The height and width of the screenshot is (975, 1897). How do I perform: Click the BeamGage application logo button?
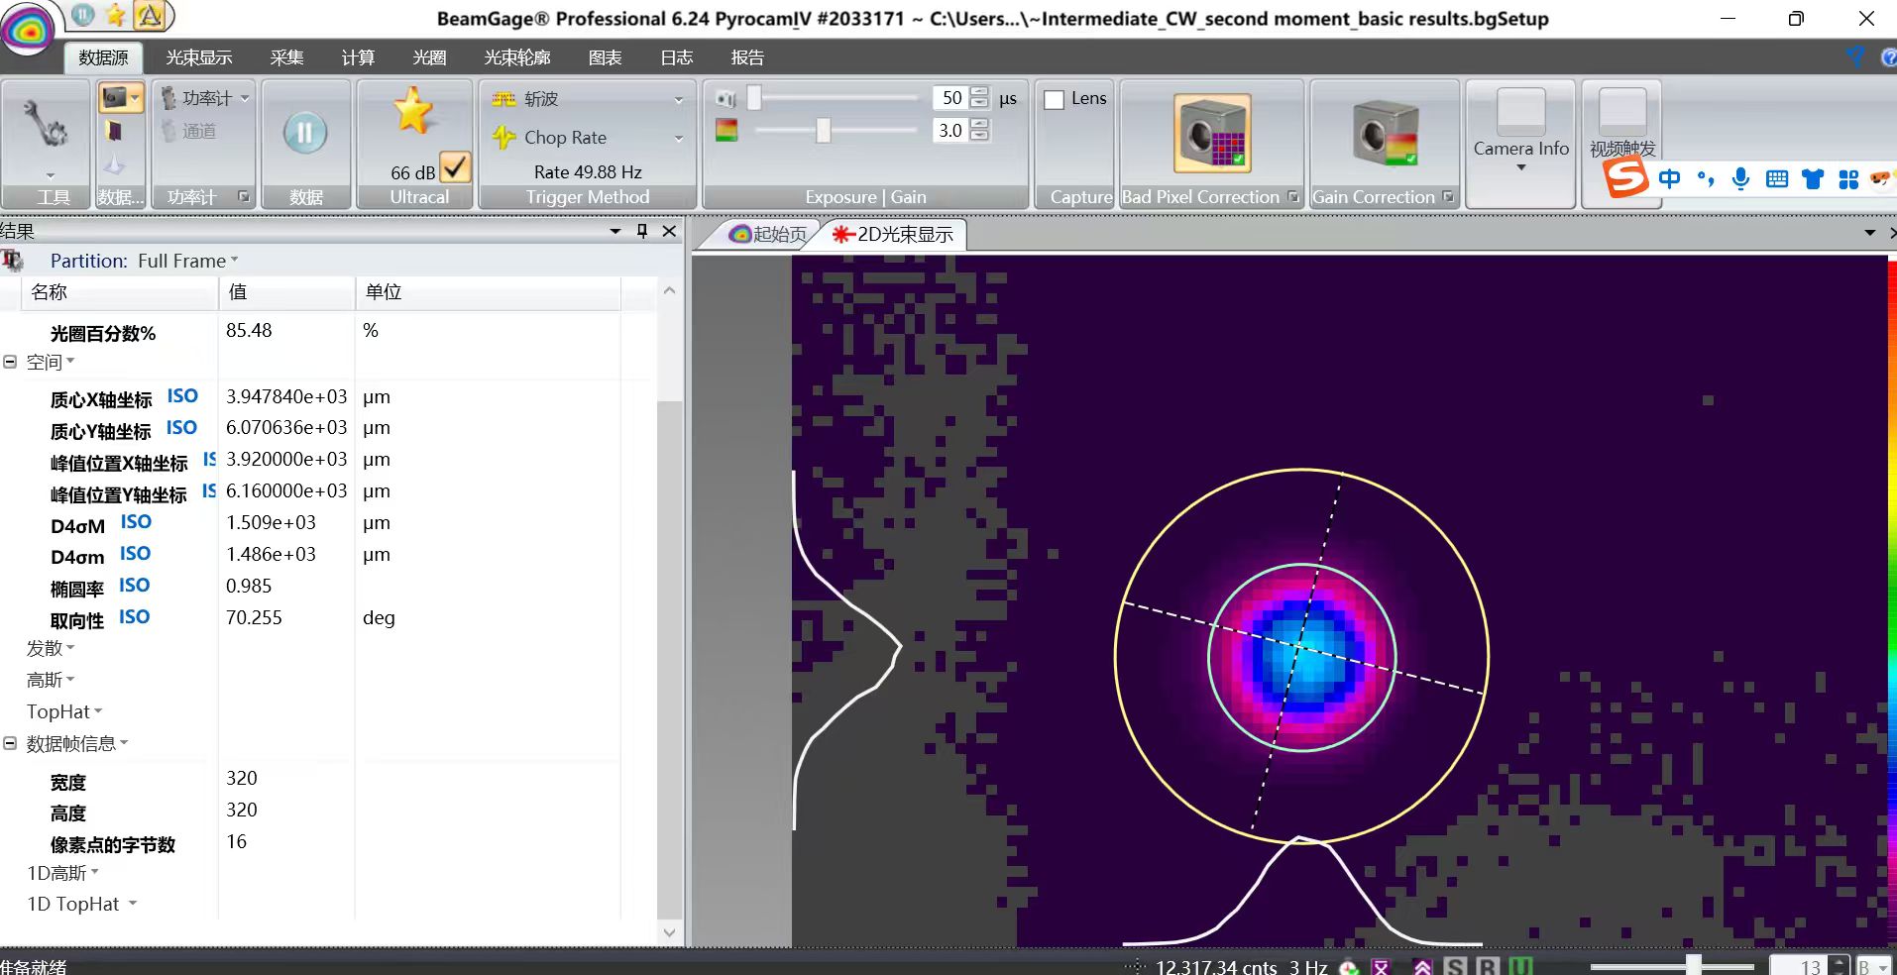(28, 30)
